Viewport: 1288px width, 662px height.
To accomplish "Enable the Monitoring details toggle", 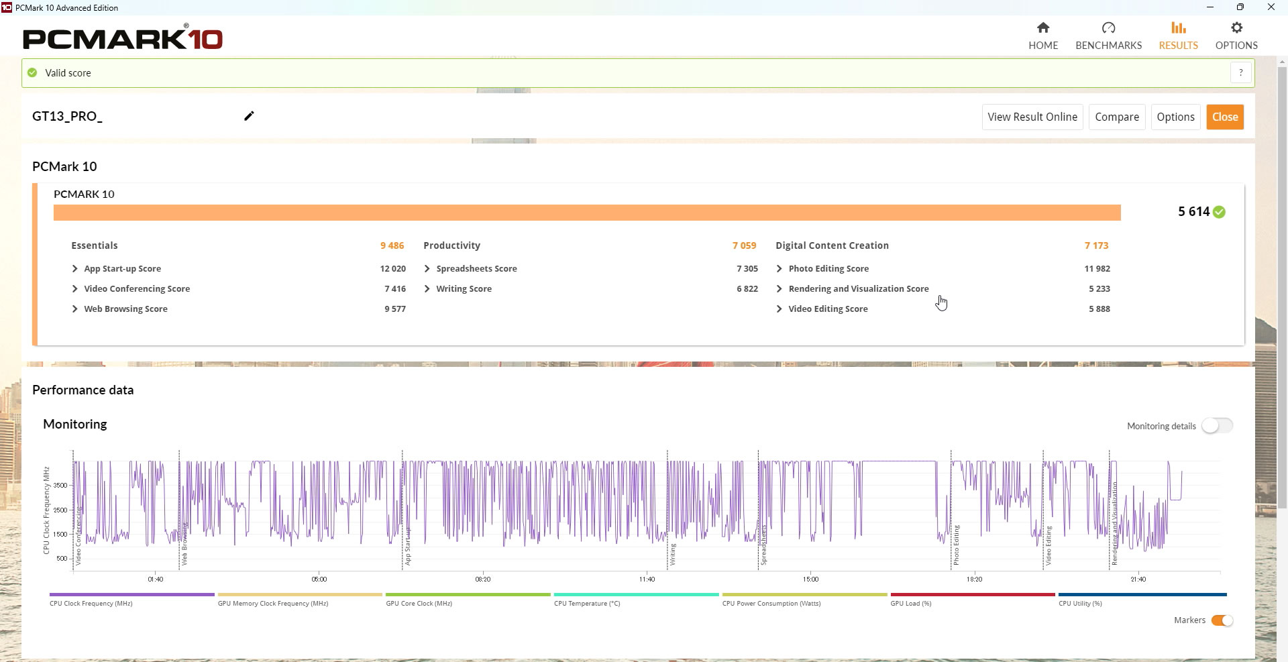I will coord(1217,426).
